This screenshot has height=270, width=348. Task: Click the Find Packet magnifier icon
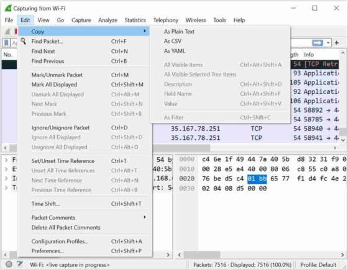(24, 41)
